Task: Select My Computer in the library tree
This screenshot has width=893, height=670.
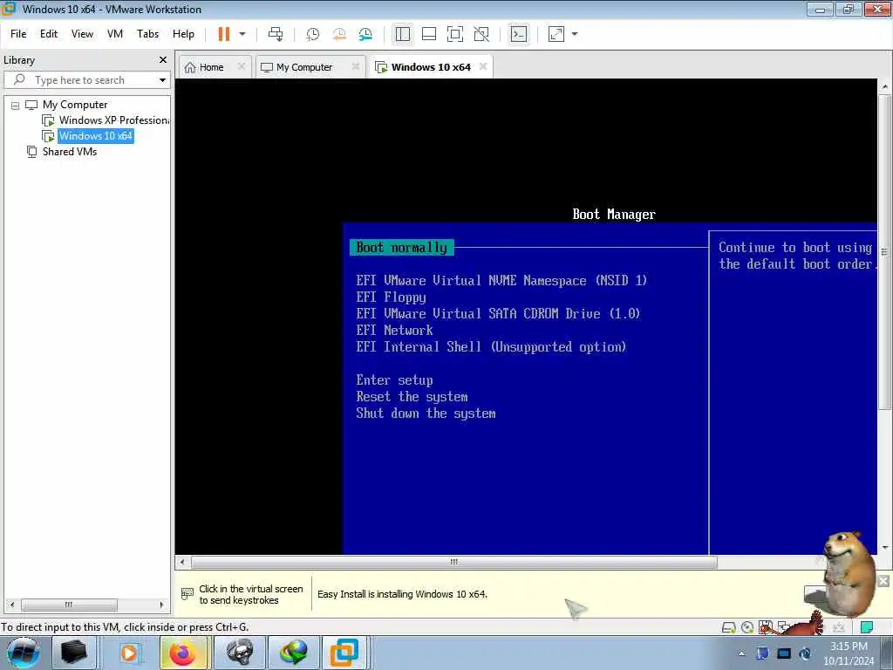Action: (x=75, y=105)
